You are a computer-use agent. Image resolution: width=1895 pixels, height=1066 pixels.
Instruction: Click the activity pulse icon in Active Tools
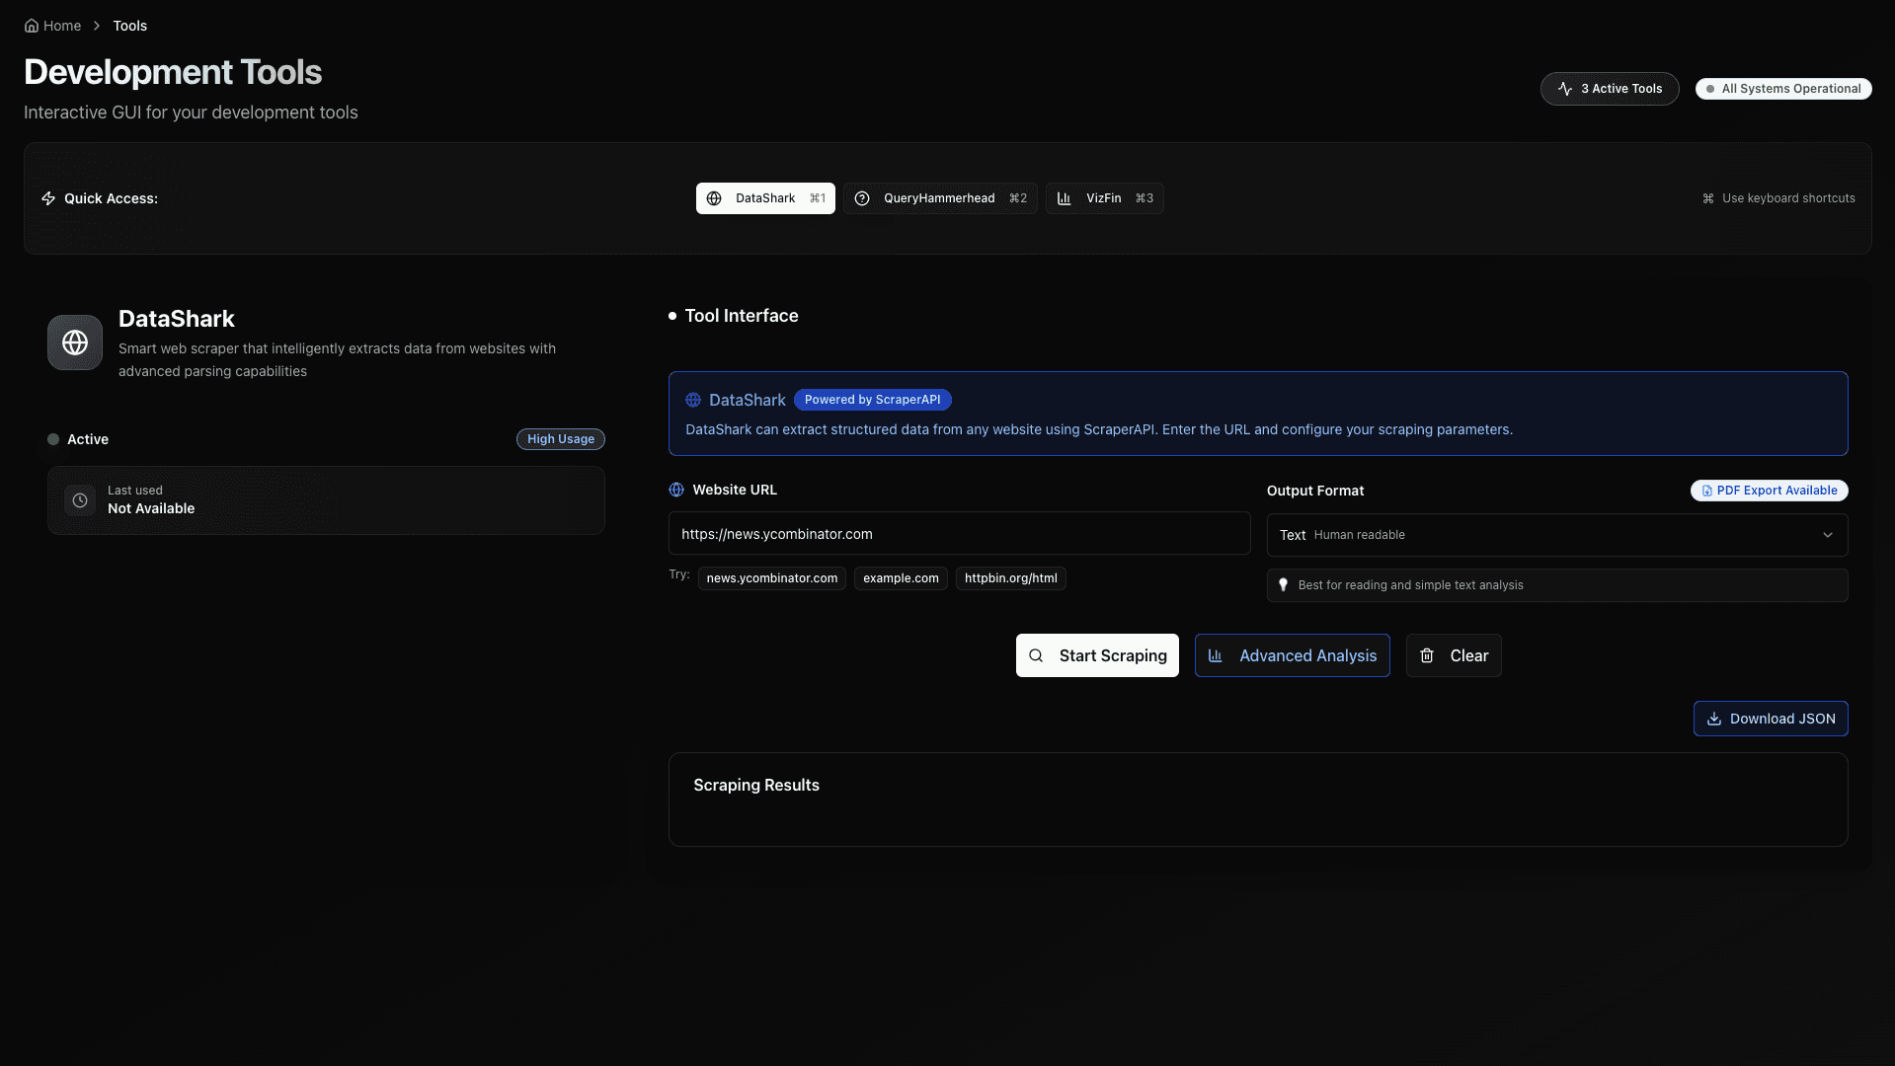(1565, 89)
